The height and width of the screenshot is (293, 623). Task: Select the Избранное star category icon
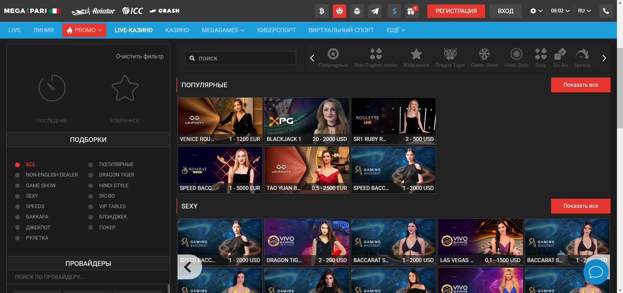416,58
